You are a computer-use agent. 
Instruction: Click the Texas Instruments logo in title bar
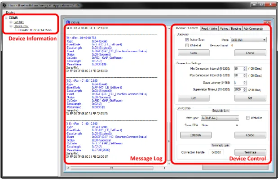pos(4,5)
